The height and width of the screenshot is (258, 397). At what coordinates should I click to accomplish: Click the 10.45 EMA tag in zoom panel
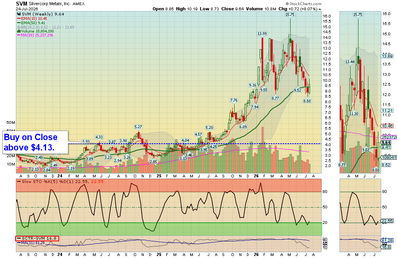(387, 126)
